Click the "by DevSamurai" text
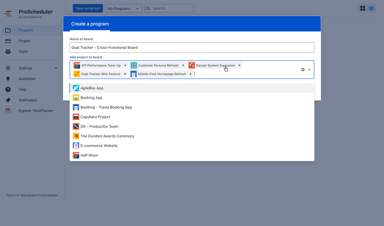The height and width of the screenshot is (226, 384). pos(30,17)
